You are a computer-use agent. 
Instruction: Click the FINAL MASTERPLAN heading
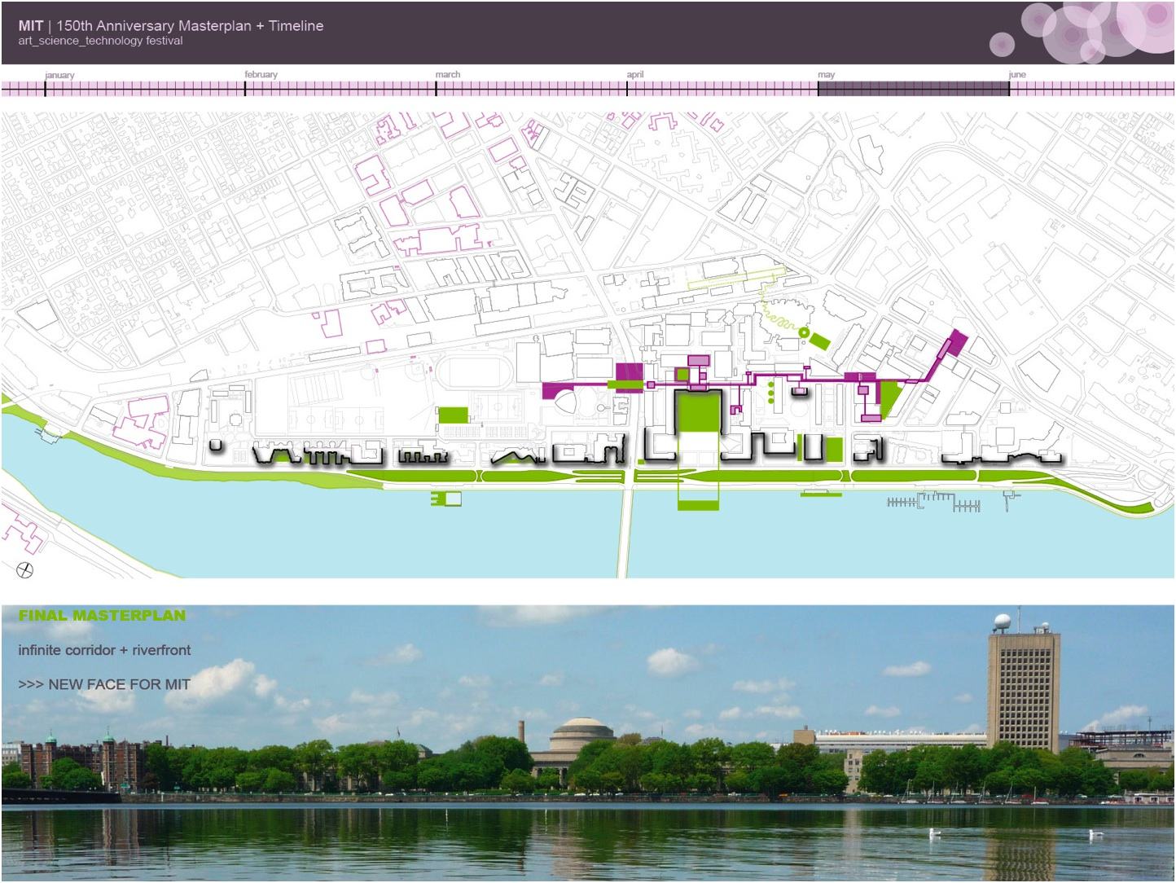(102, 616)
